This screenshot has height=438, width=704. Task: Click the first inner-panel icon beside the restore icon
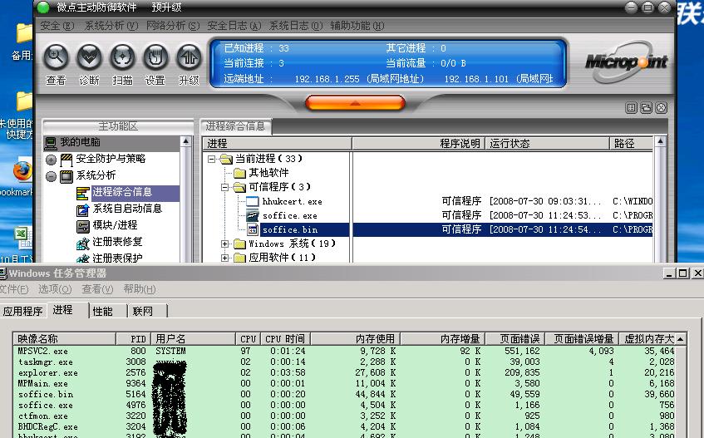[x=631, y=108]
